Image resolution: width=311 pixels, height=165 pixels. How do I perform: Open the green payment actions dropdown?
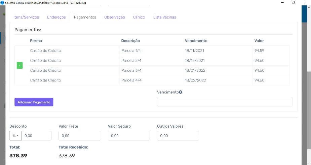20,65
